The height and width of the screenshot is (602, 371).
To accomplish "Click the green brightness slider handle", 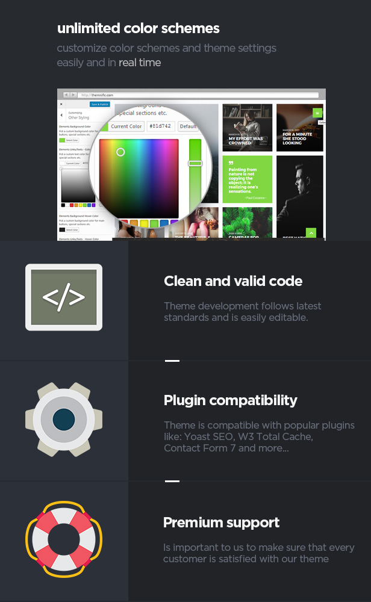I will click(195, 164).
